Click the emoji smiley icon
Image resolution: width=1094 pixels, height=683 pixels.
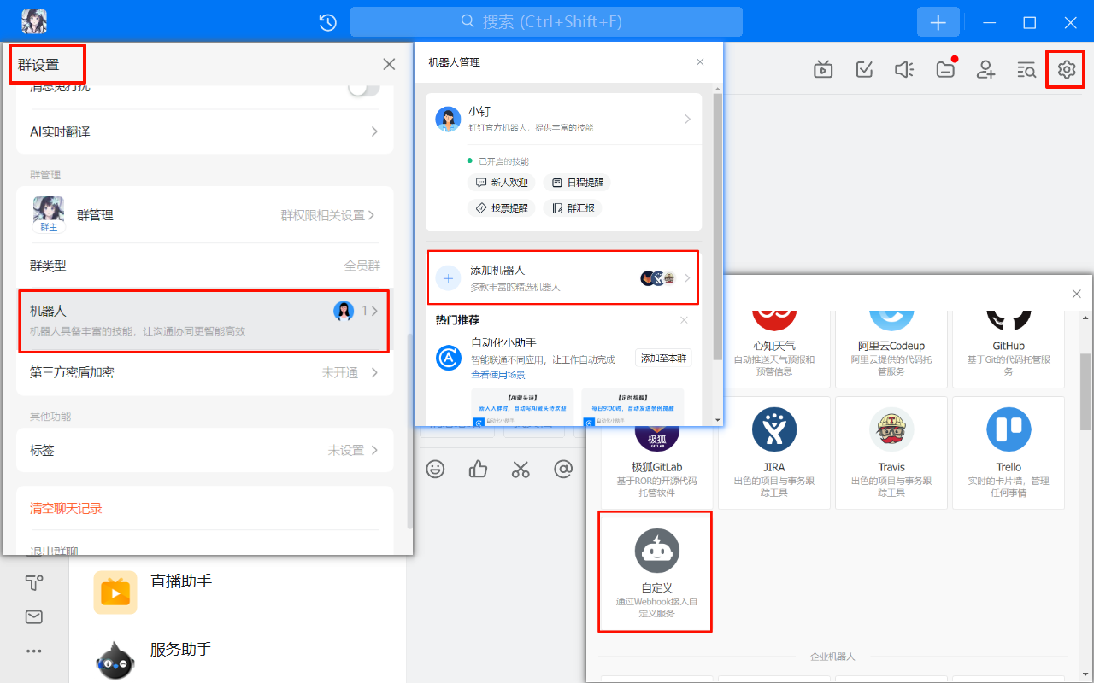[x=436, y=469]
